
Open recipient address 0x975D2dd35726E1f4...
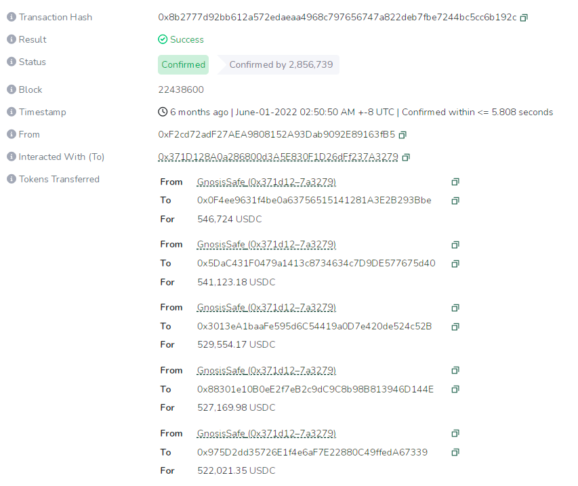312,452
